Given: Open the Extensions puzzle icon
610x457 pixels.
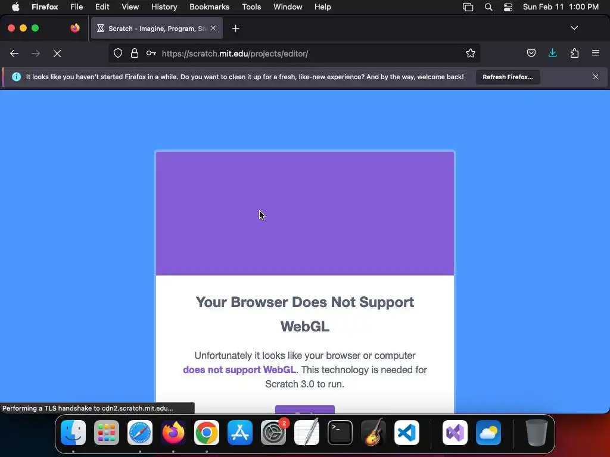Looking at the screenshot, I should (x=574, y=53).
